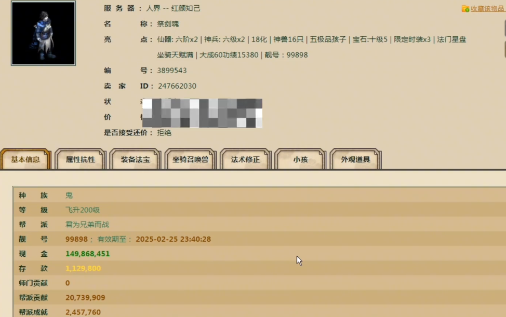Open the 小孩 tab

click(x=300, y=160)
